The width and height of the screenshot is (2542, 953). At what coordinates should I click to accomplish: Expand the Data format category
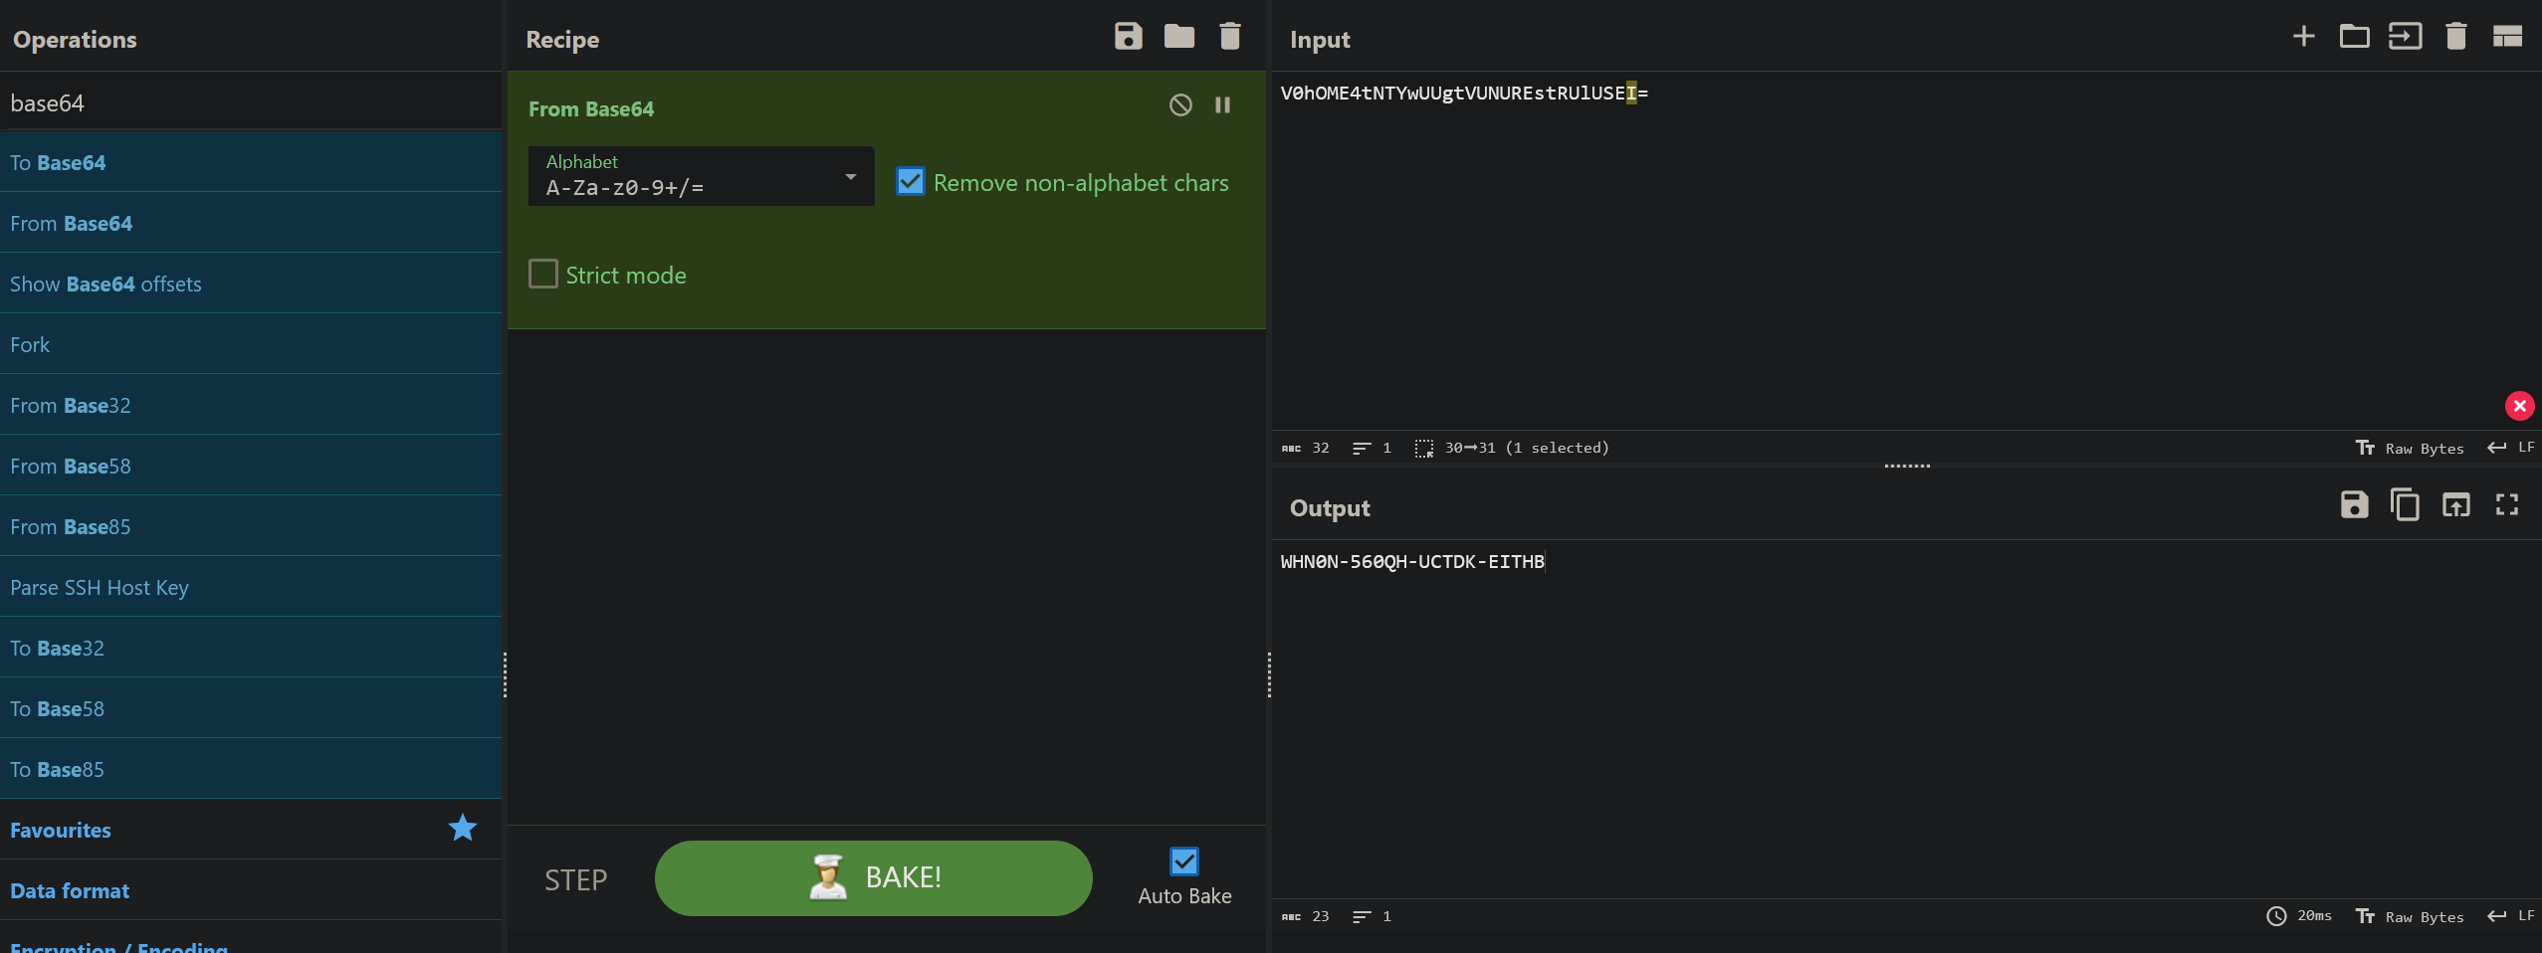tap(70, 890)
